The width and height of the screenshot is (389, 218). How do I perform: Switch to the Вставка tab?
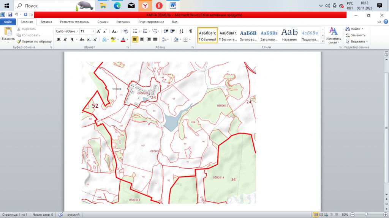(x=46, y=22)
